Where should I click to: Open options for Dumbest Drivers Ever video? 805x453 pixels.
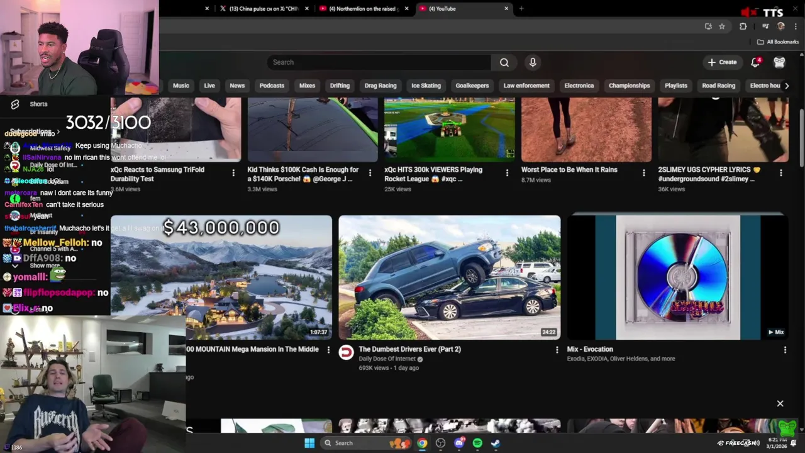[x=556, y=350]
